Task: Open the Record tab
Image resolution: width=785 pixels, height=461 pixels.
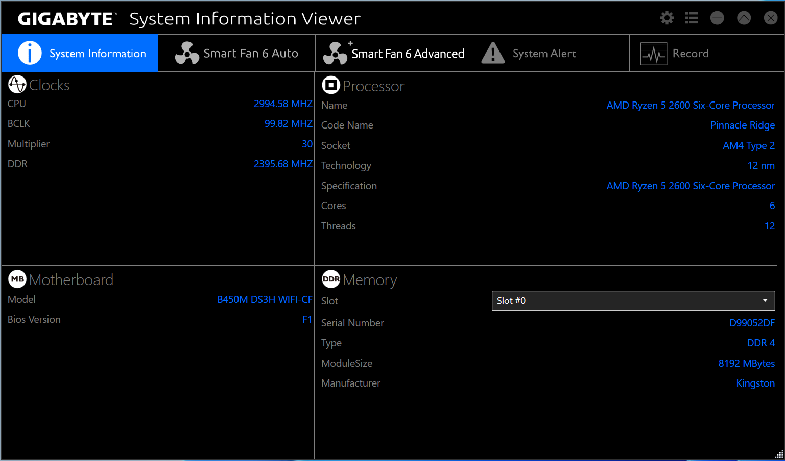Action: 690,54
